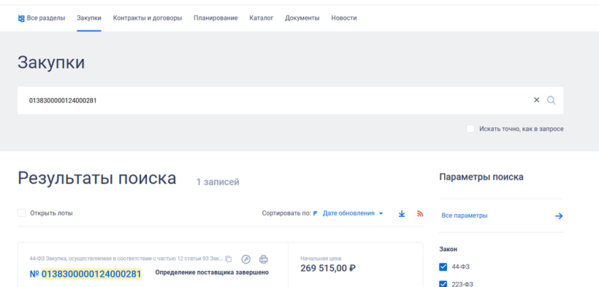Image resolution: width=599 pixels, height=287 pixels.
Task: Open the Все разделы sections menu
Action: point(42,18)
